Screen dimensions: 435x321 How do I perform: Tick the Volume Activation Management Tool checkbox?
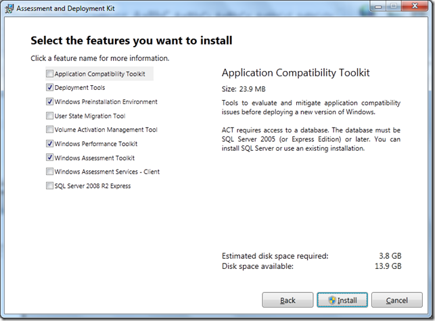50,130
